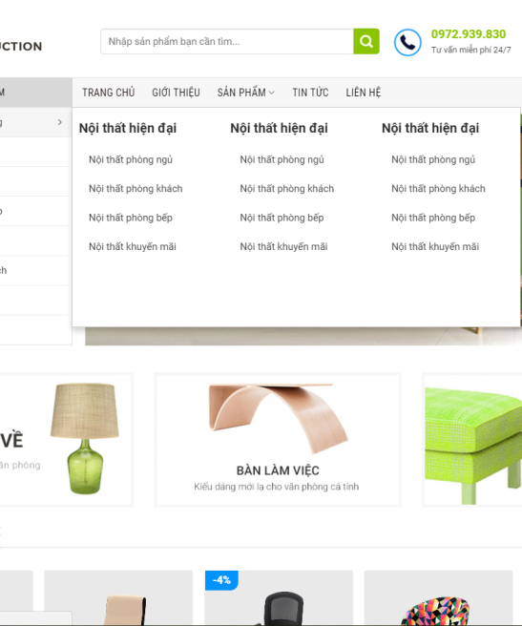The image size is (522, 626).
Task: Expand the SẢN PHẨM dropdown menu
Action: coord(245,93)
